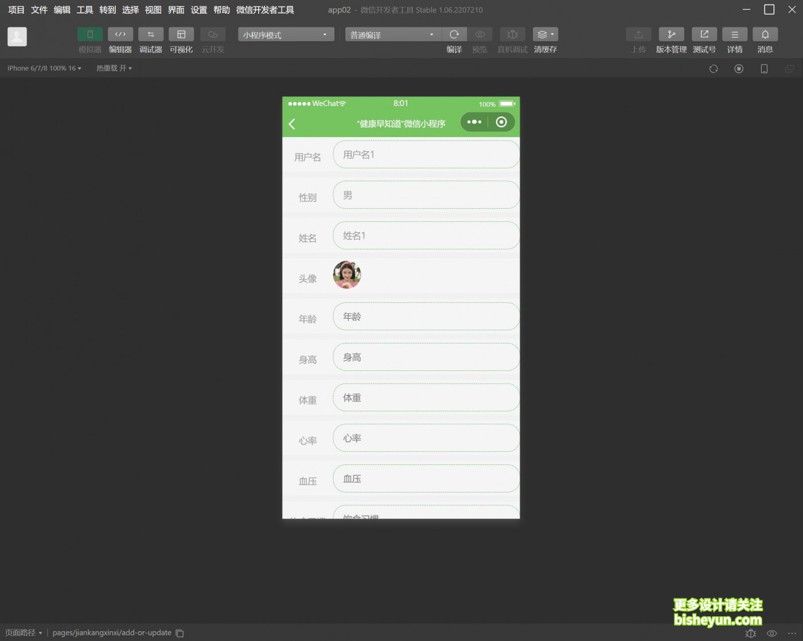Screen dimensions: 803x641
Task: Expand the compile mode (普通编译) dropdown
Action: 393,35
